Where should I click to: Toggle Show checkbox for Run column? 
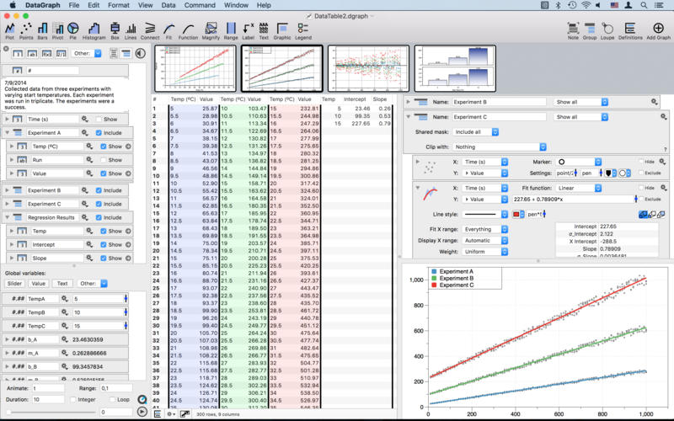point(103,160)
